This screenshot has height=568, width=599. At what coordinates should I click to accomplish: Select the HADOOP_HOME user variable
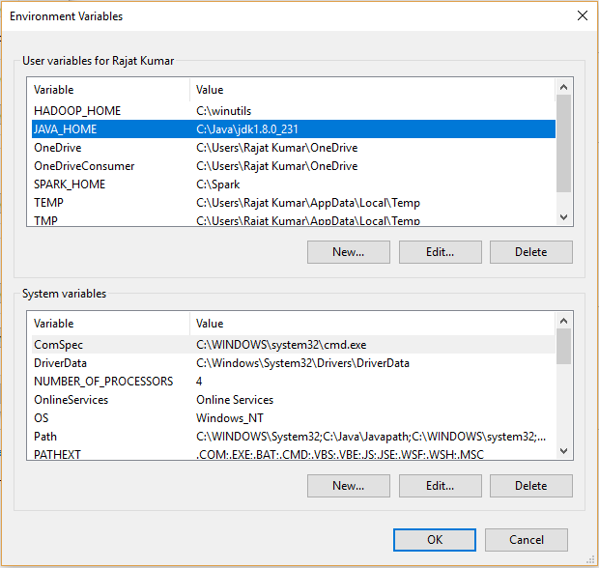coord(77,111)
